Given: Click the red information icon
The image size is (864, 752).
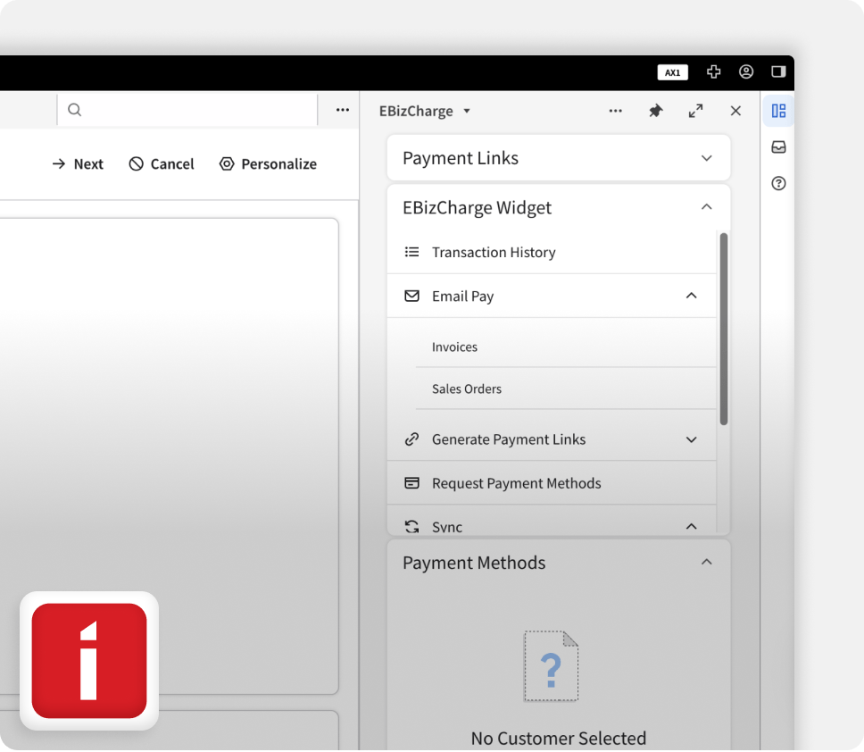Looking at the screenshot, I should tap(87, 661).
